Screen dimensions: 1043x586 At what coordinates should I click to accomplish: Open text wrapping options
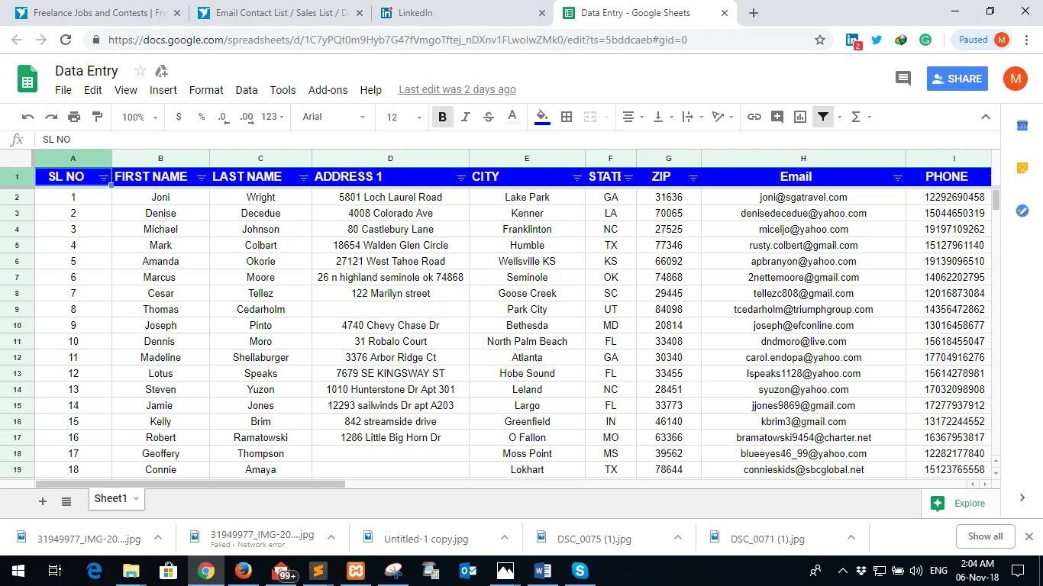tap(692, 117)
